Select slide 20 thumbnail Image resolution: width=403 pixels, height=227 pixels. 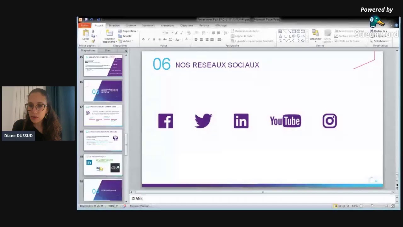(x=103, y=190)
